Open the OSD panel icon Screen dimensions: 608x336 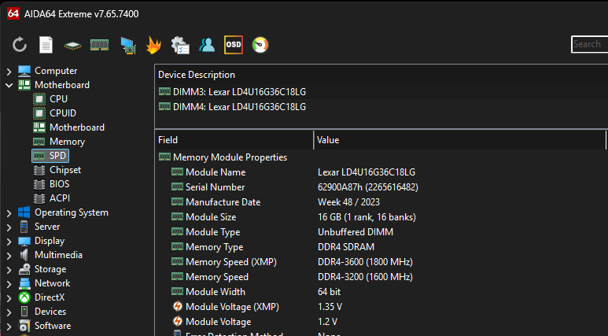point(234,45)
